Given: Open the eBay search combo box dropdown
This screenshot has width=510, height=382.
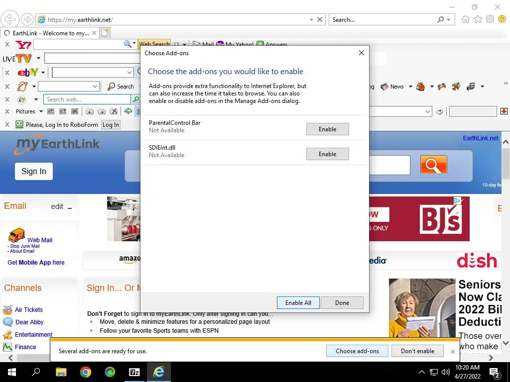Looking at the screenshot, I should point(129,72).
